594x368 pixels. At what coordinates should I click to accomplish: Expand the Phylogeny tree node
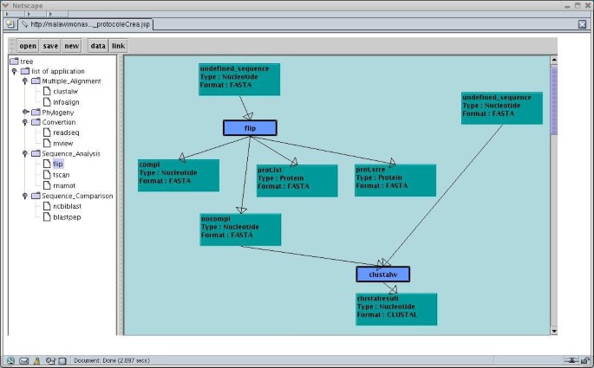point(25,112)
